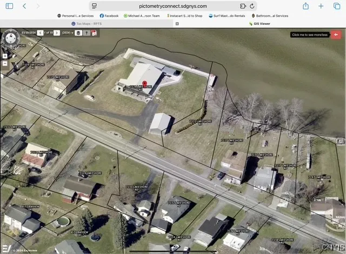This screenshot has height=254, width=346.
Task: Switch to the GIS Viewer tab
Action: [259, 24]
